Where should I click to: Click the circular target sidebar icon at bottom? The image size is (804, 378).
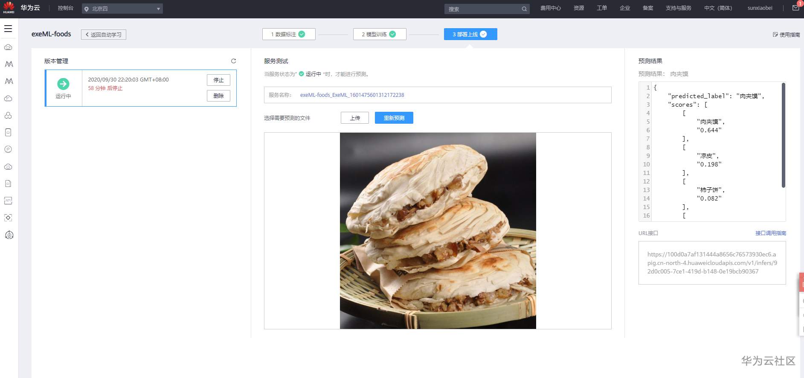coord(9,235)
